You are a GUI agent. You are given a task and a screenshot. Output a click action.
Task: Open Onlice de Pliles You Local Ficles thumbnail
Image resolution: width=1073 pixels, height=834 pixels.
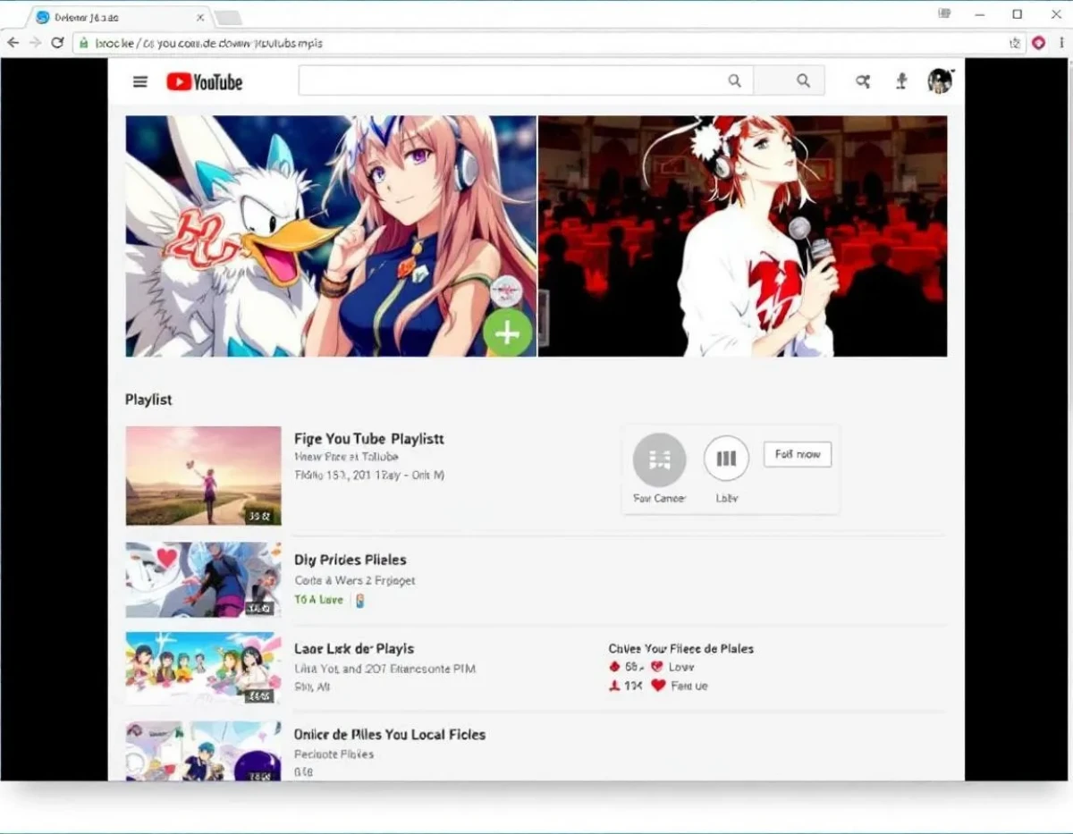coord(204,751)
